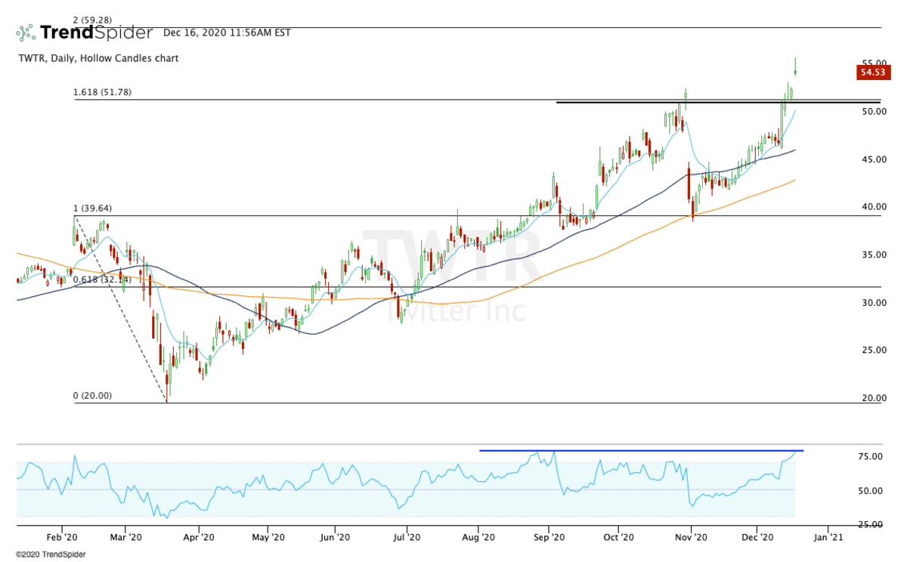Click the blue RSI resistance trendline

[x=641, y=450]
